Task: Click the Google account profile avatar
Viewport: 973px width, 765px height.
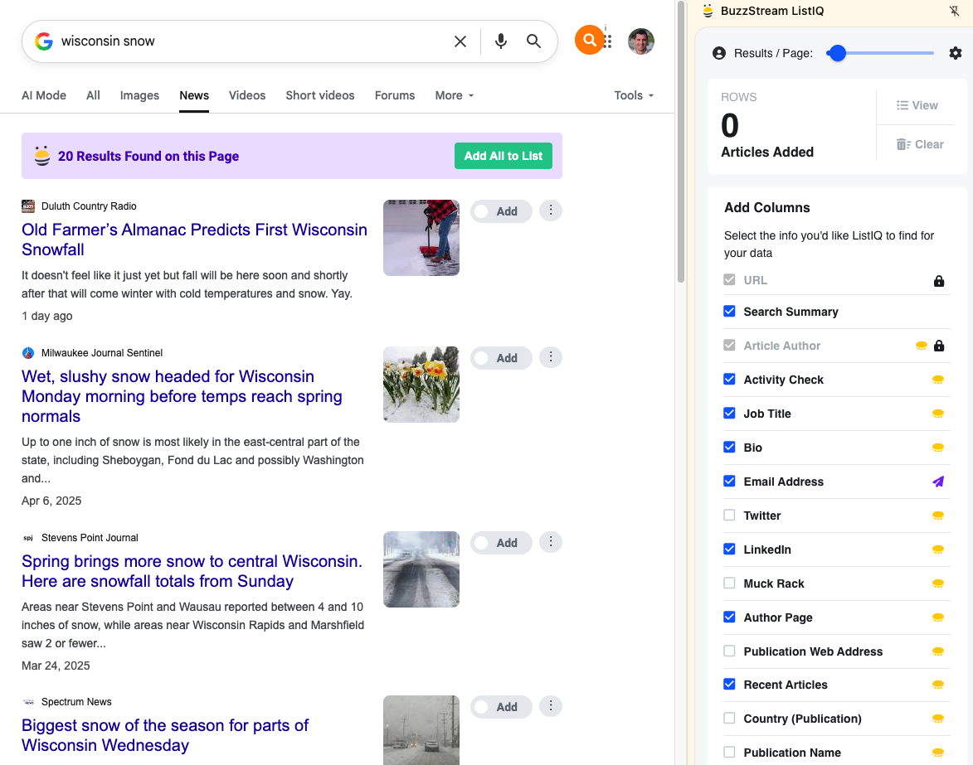Action: (640, 41)
